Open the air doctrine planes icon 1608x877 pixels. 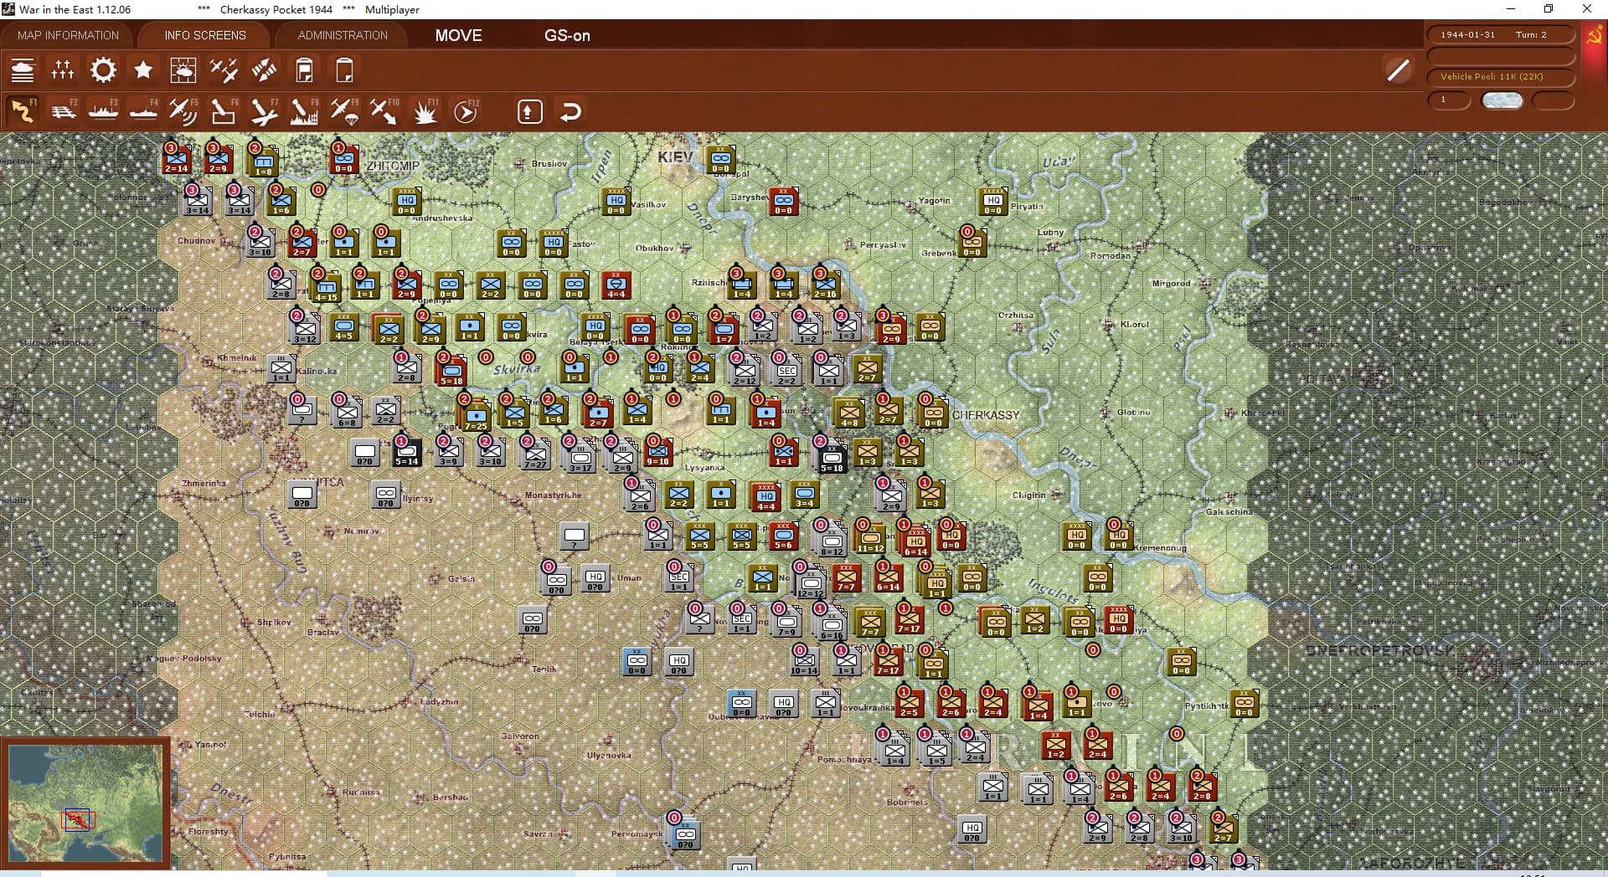click(x=224, y=70)
